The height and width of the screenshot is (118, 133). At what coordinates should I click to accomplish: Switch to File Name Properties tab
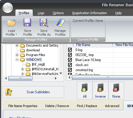[23, 106]
